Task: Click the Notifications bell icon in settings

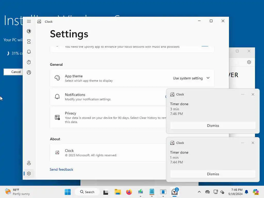Action: point(57,96)
